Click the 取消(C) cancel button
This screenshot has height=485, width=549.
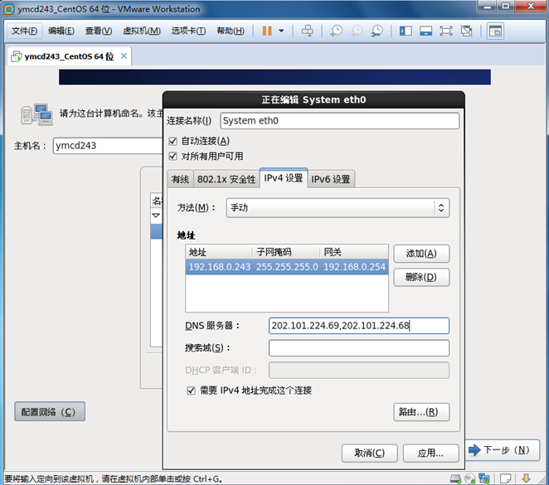pyautogui.click(x=369, y=453)
